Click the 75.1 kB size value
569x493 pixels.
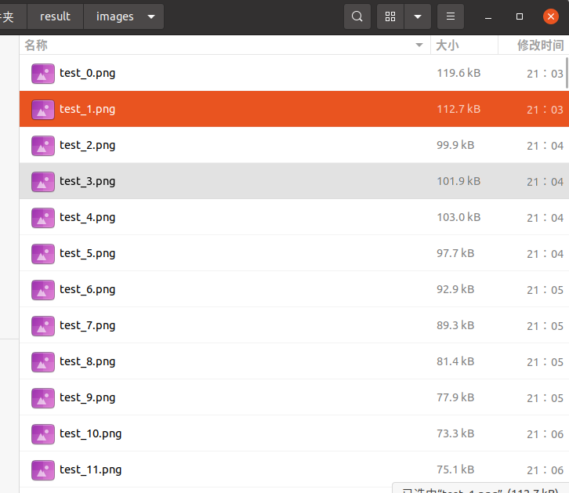pyautogui.click(x=455, y=469)
